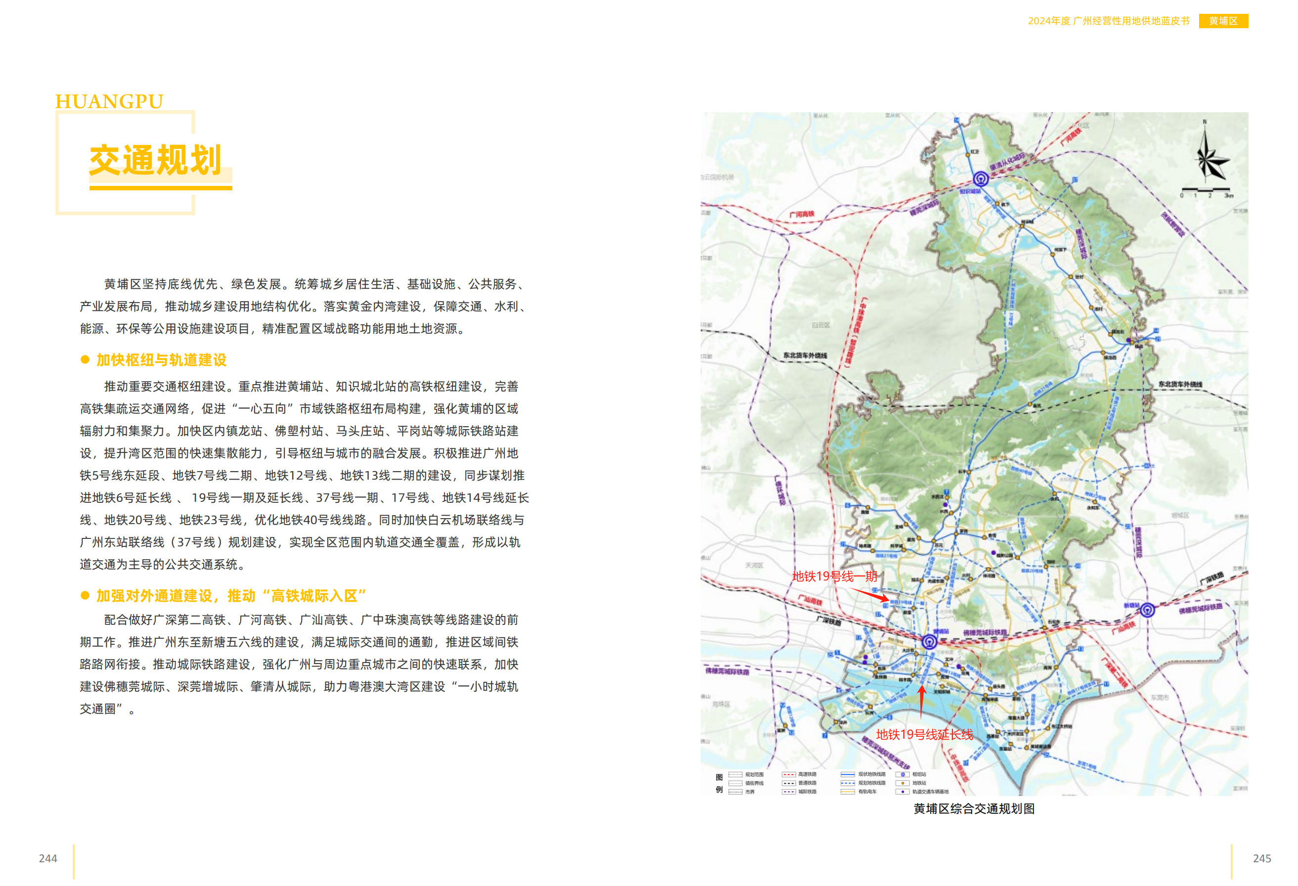Click the 海珠区 label on the map
Screen dimensions: 1298x886
coord(721,705)
